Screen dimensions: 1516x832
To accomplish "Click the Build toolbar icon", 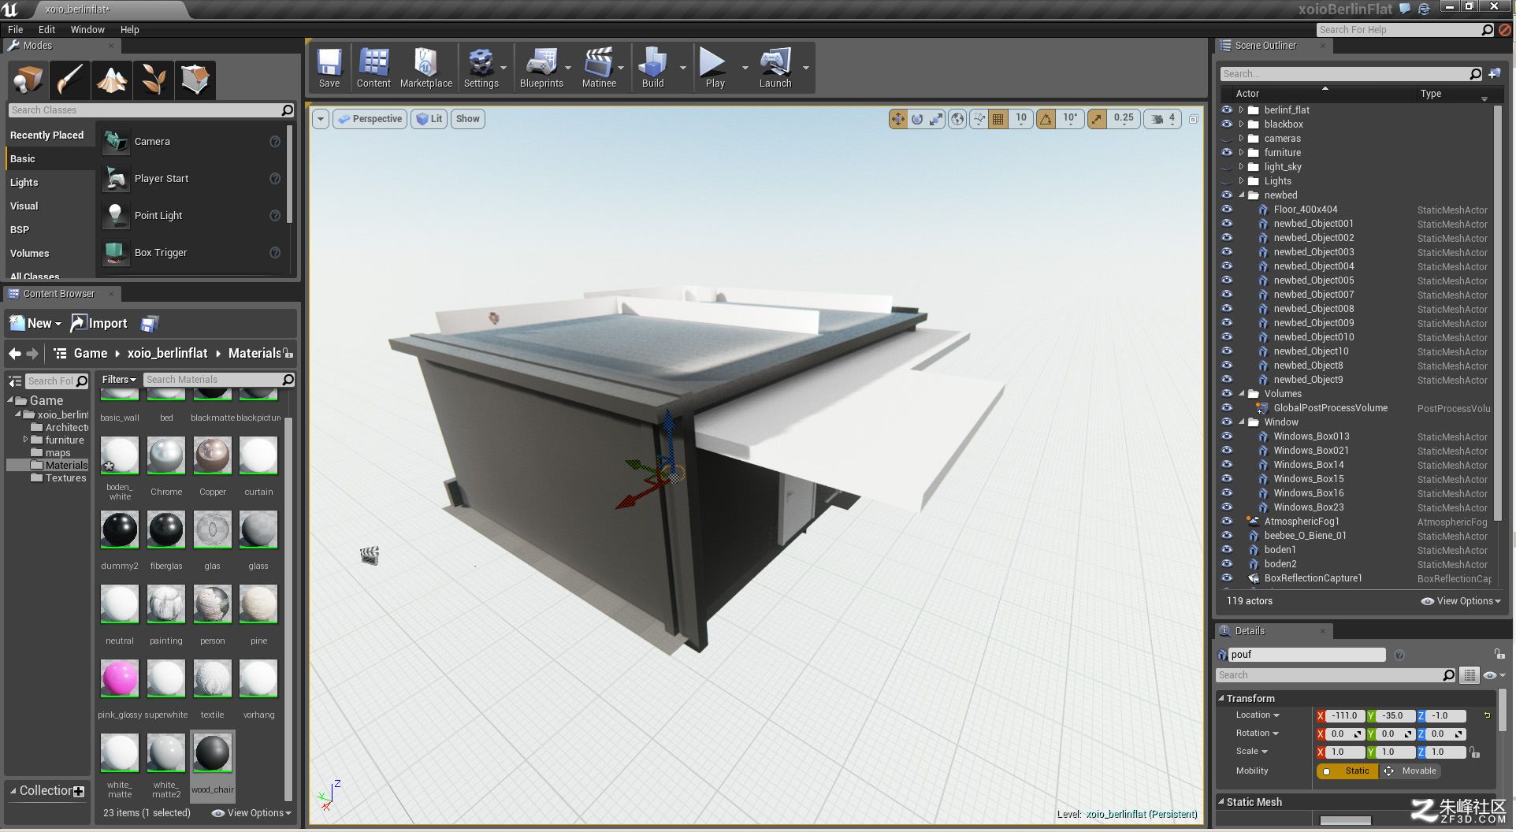I will coord(652,69).
